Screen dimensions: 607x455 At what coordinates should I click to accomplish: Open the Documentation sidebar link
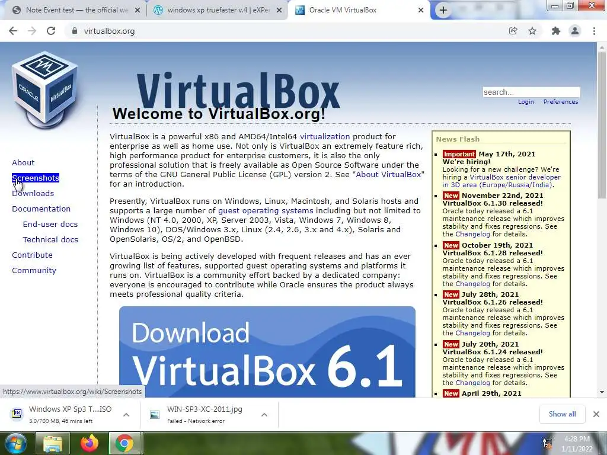[x=41, y=209]
